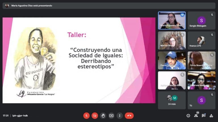This screenshot has height=122, width=218.
Task: Click the purple S avatar on Tú tile
Action: click(x=202, y=100)
